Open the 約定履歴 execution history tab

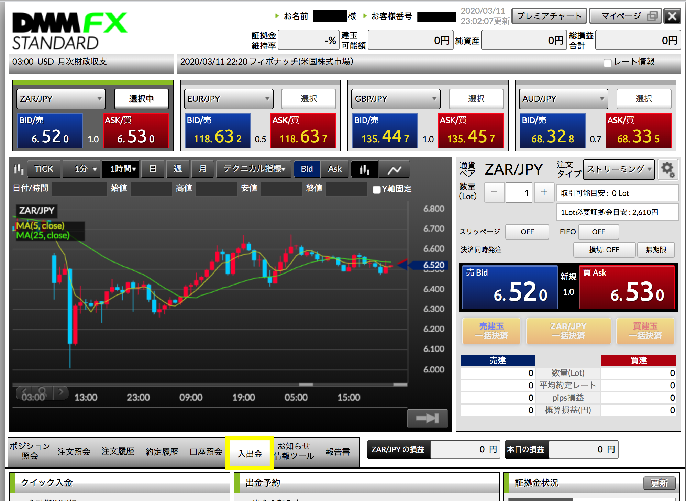tap(162, 452)
